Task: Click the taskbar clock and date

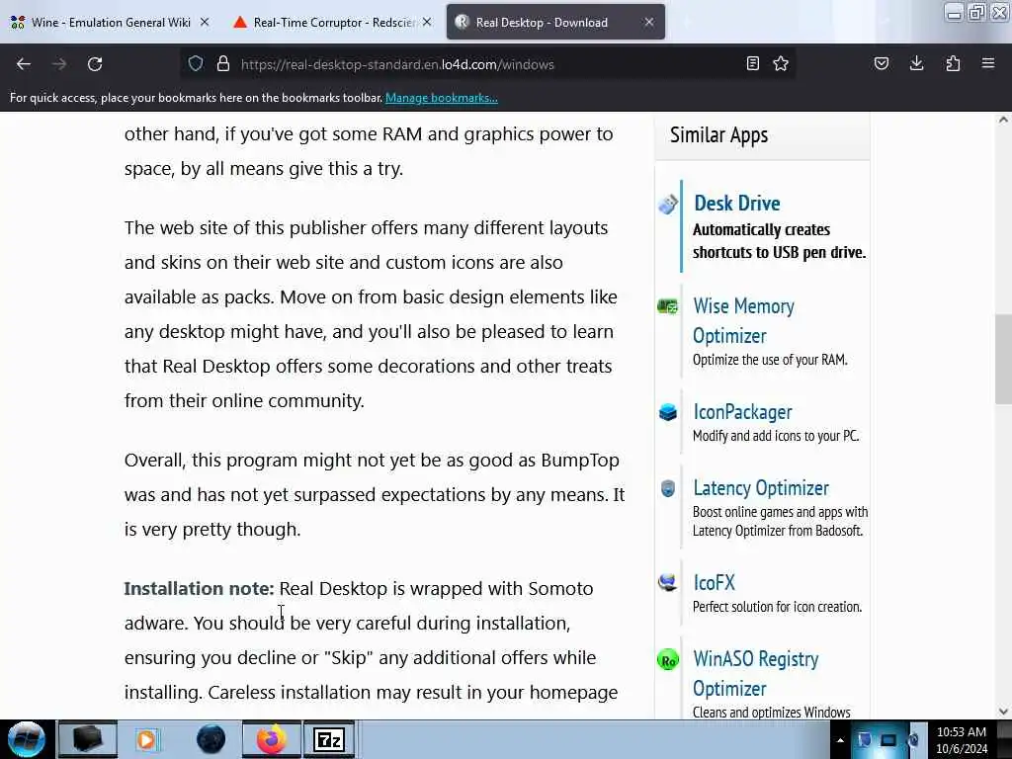Action: [962, 739]
